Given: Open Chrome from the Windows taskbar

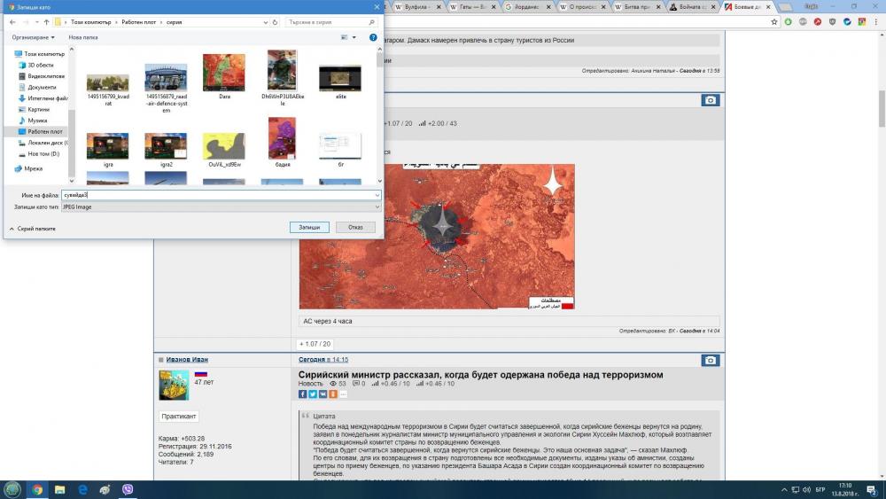Looking at the screenshot, I should (x=37, y=489).
